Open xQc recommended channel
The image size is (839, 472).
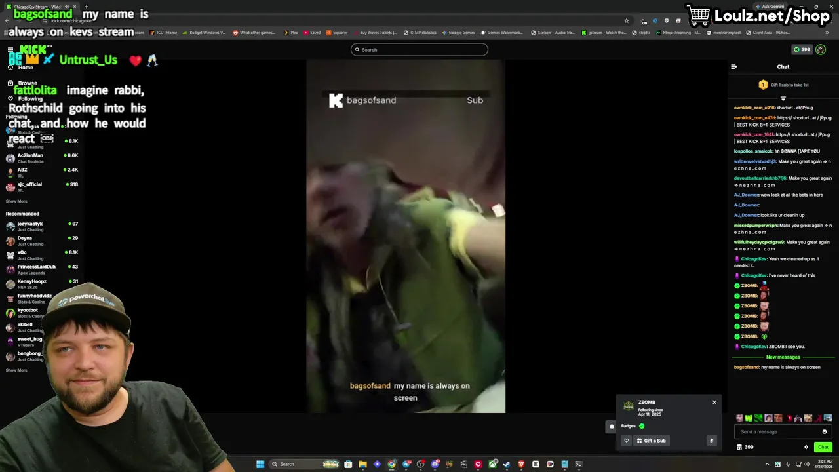coord(42,255)
